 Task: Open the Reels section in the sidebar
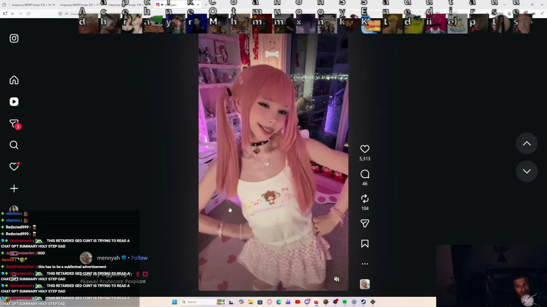coord(14,102)
